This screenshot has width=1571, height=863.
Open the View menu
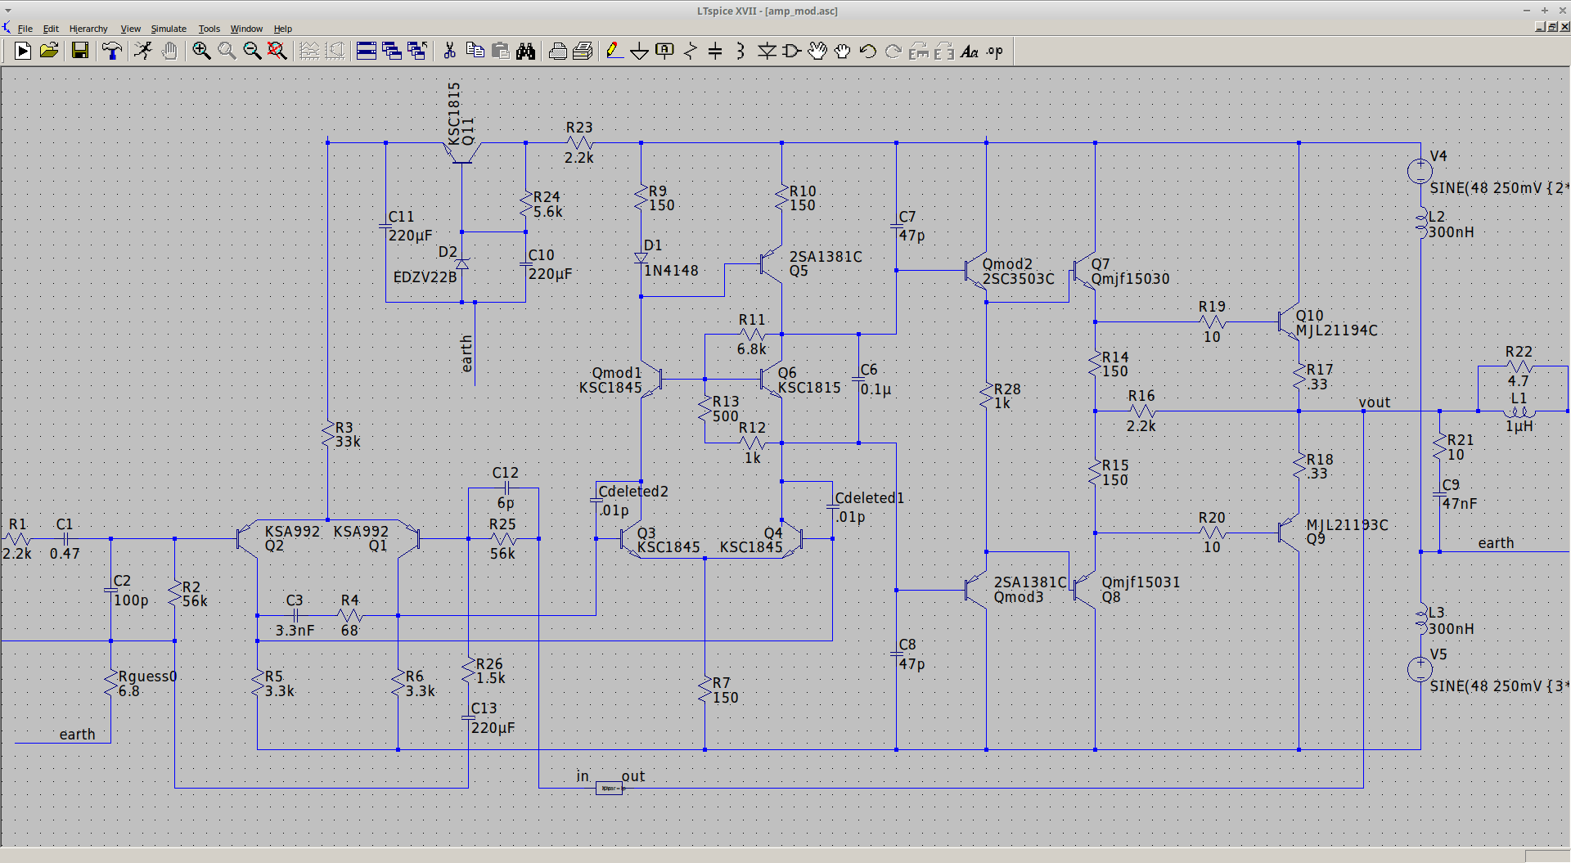point(130,29)
